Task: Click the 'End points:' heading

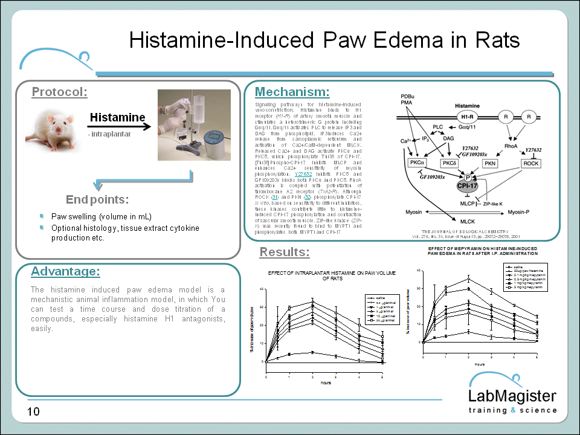Action: point(97,199)
